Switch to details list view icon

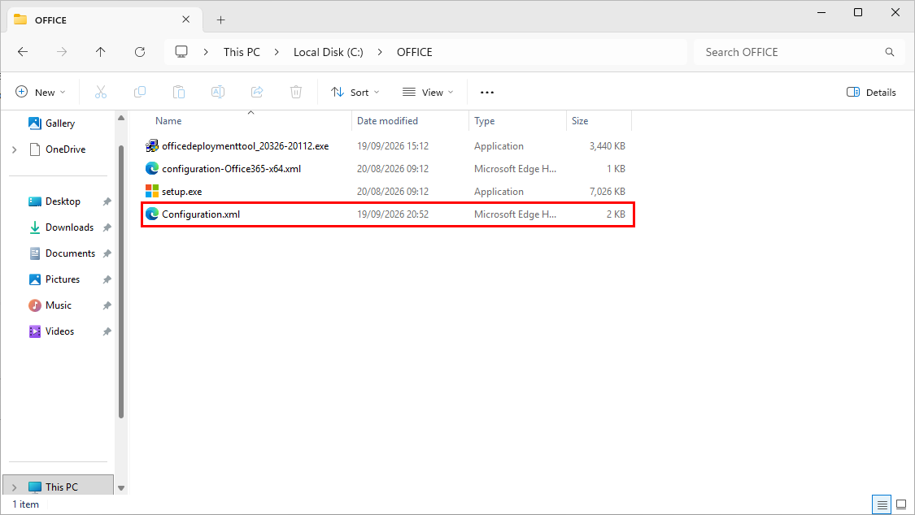tap(882, 504)
